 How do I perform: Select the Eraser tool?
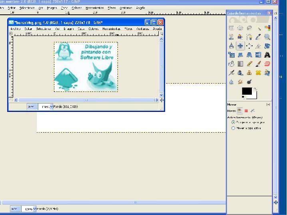tap(267, 64)
